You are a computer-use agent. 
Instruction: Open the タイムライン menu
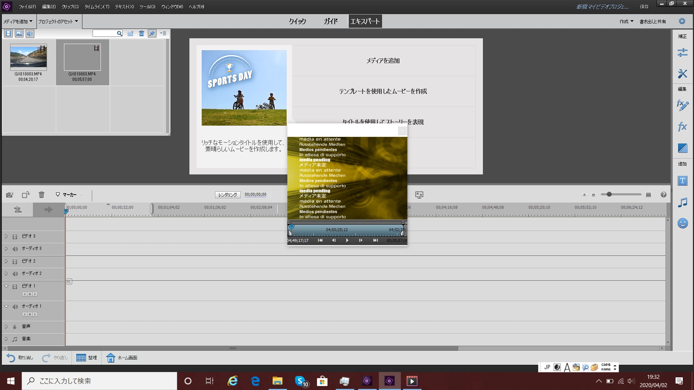point(97,6)
